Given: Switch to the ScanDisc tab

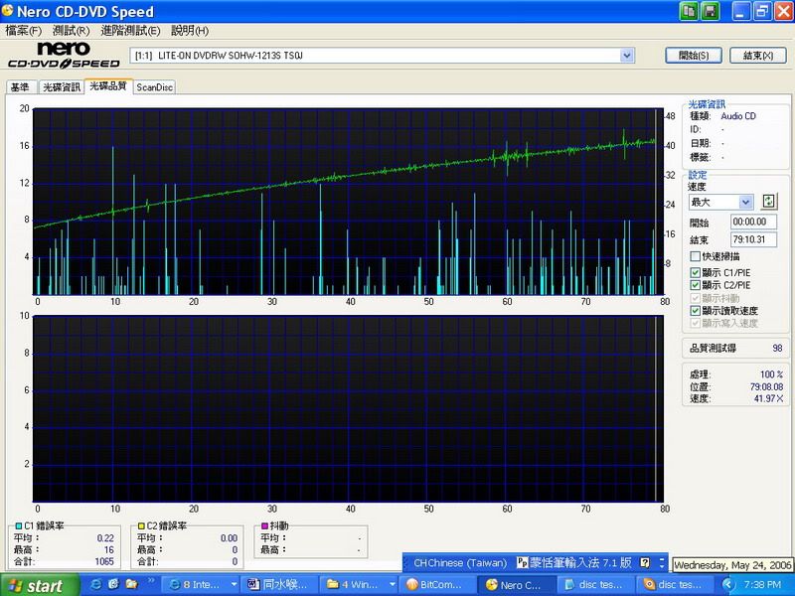Looking at the screenshot, I should coord(155,87).
